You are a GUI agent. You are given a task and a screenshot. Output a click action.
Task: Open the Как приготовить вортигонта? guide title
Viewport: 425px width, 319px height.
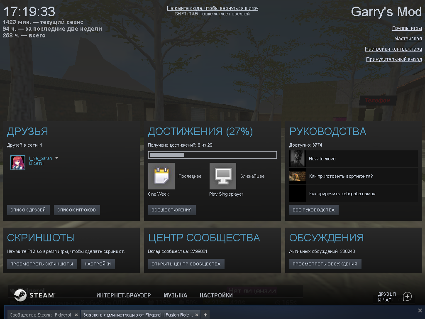pyautogui.click(x=341, y=176)
